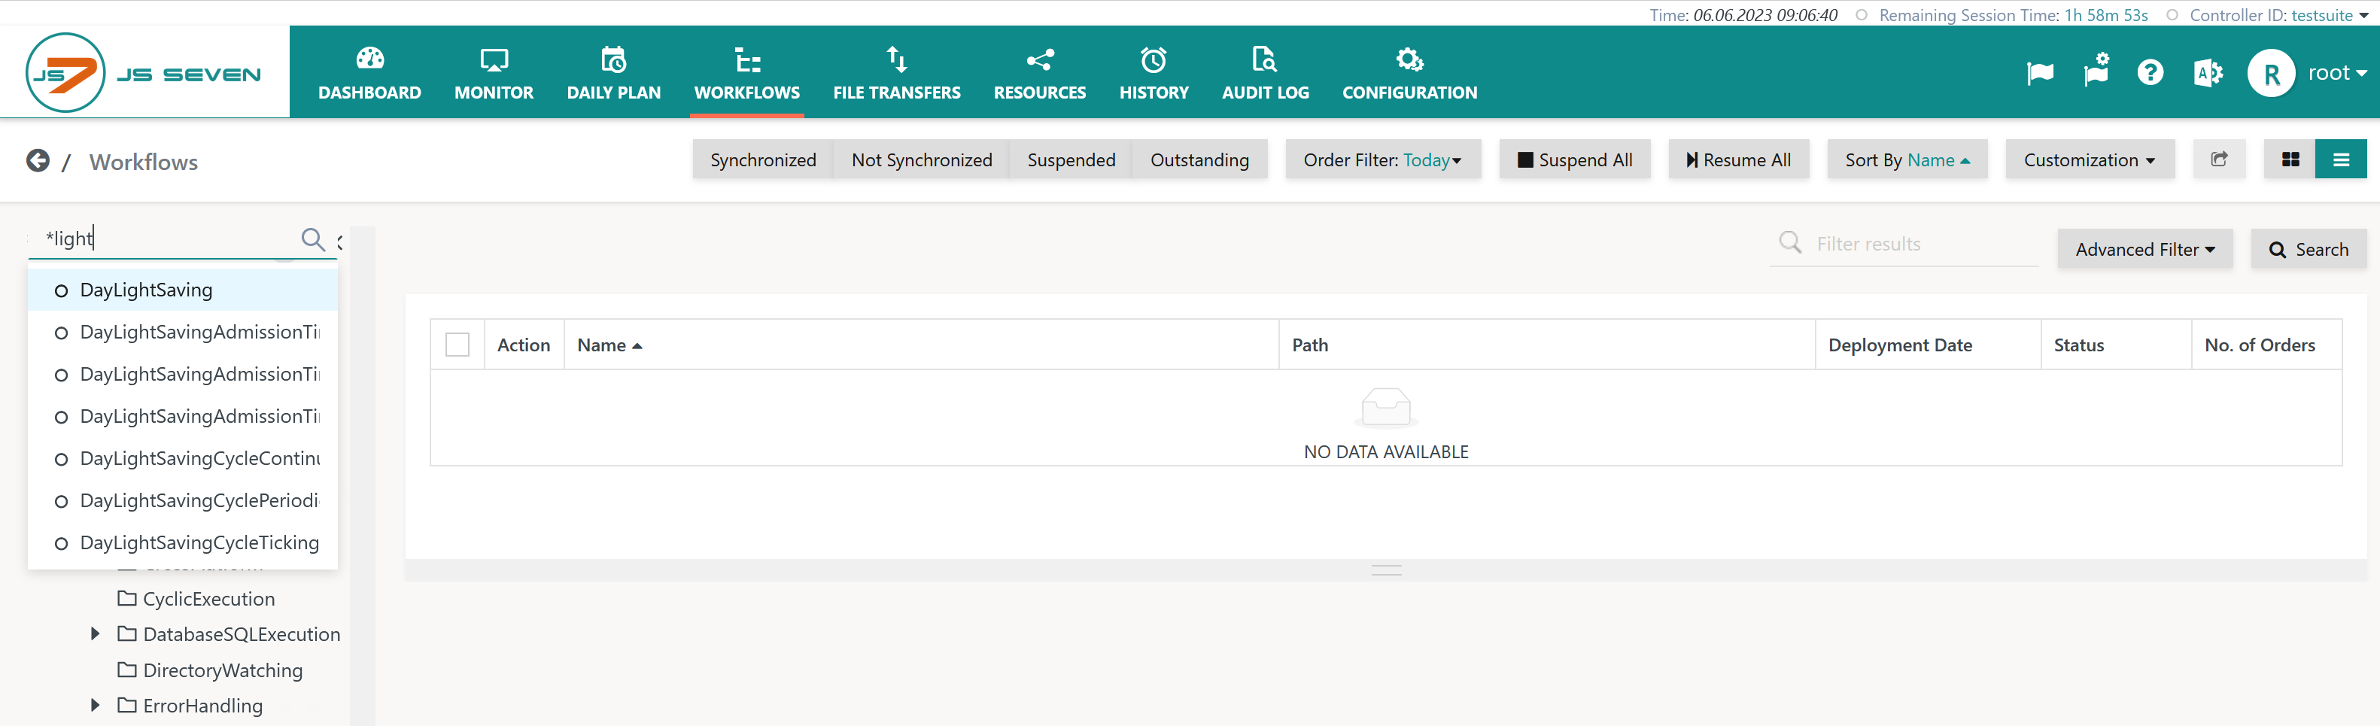Select the DayLightSaving suggestion
This screenshot has height=726, width=2380.
click(183, 290)
